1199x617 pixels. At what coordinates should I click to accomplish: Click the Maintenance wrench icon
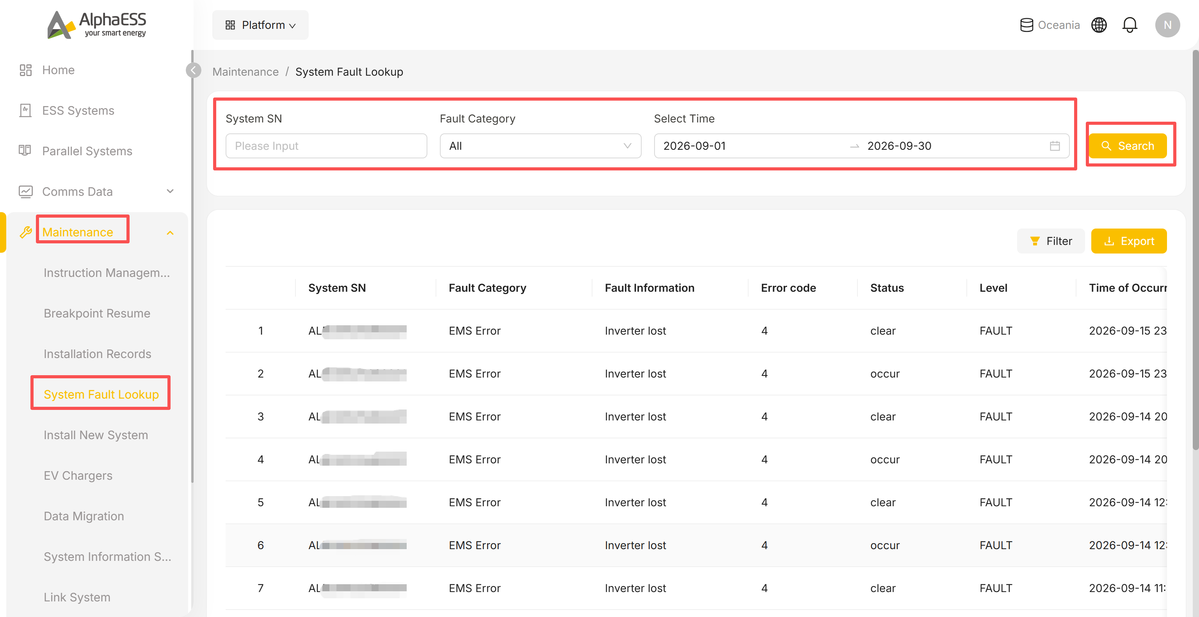[26, 232]
